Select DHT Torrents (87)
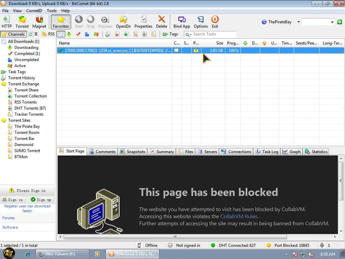The height and width of the screenshot is (259, 345). (x=30, y=108)
